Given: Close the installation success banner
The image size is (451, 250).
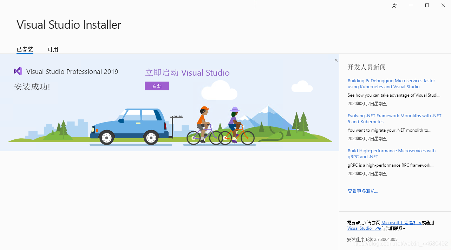Looking at the screenshot, I should 336,60.
